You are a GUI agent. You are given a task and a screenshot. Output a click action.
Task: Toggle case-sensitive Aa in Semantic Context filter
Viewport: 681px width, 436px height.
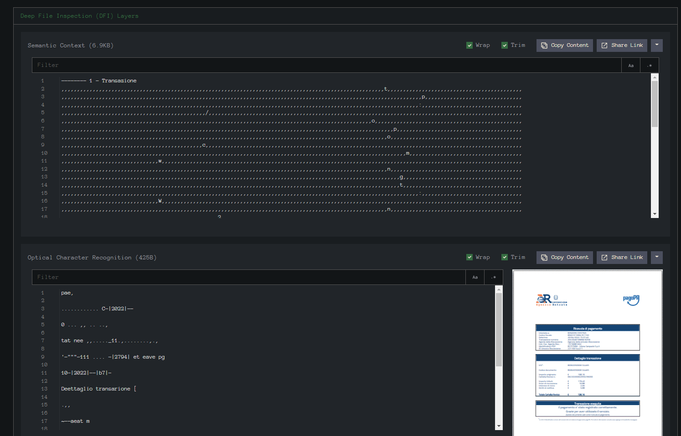pyautogui.click(x=631, y=65)
